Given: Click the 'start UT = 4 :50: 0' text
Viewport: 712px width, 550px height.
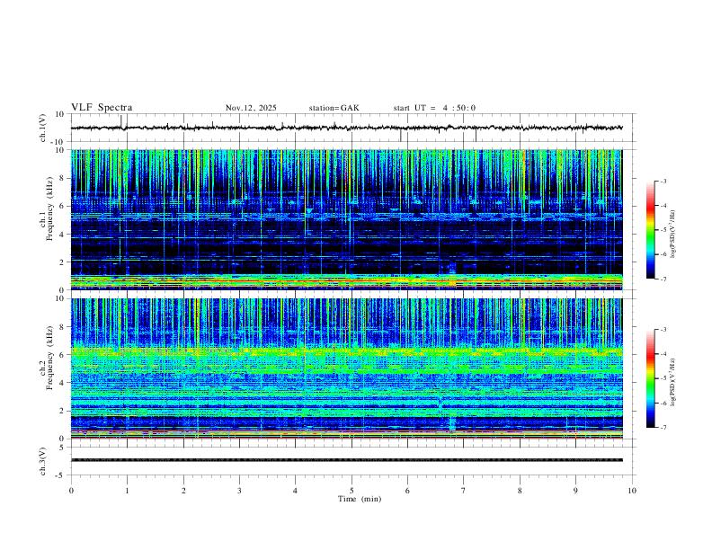Looking at the screenshot, I should [434, 108].
